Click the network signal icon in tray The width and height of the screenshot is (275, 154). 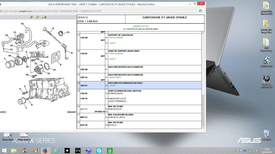(x=253, y=151)
